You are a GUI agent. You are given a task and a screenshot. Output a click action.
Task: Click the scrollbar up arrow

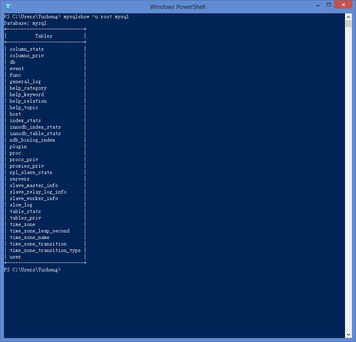coord(349,17)
